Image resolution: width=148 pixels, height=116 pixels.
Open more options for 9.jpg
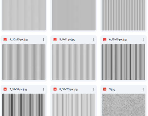[x=143, y=89]
